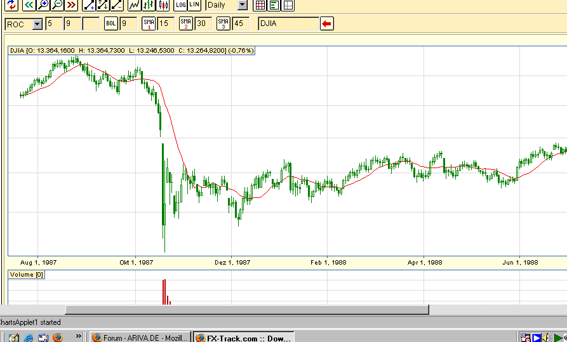Click the Volume [0] label

click(x=27, y=275)
